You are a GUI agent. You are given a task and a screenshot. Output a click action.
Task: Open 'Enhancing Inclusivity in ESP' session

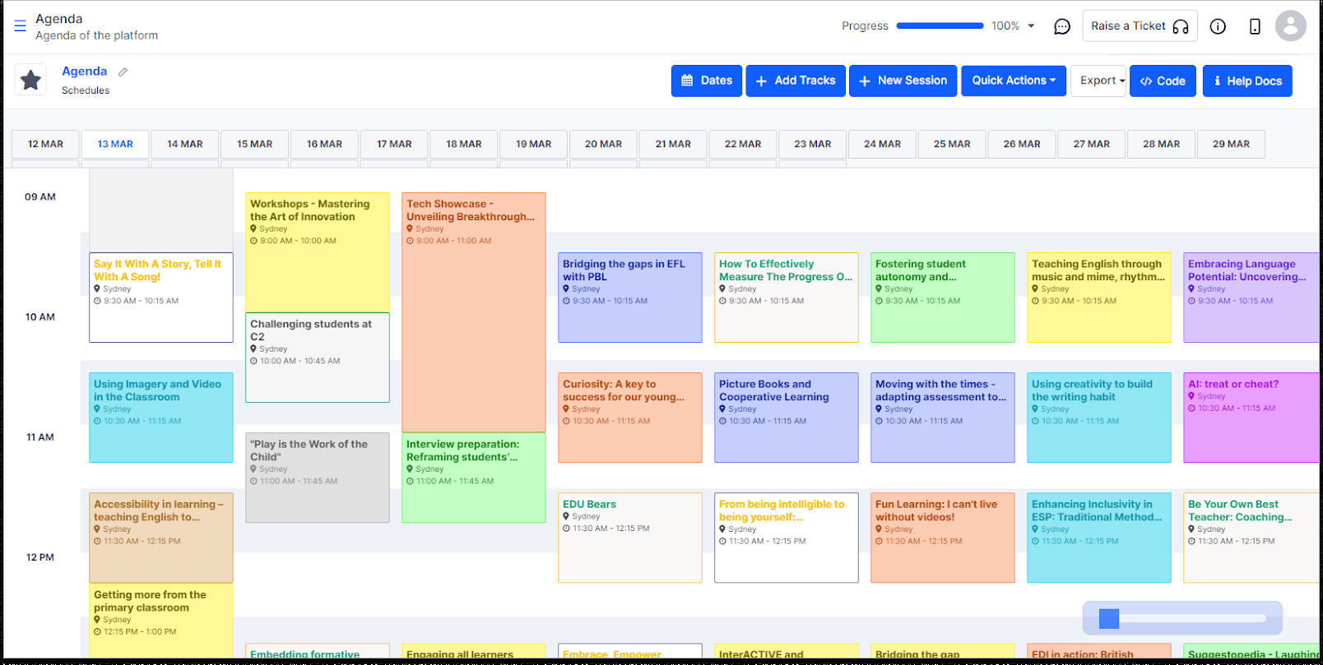pos(1099,538)
